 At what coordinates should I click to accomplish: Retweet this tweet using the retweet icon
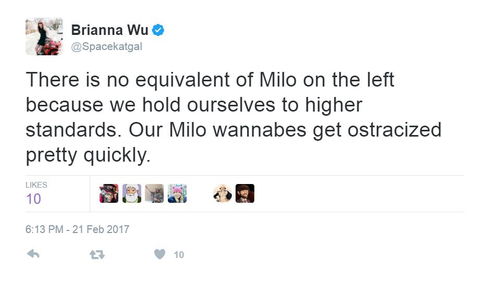tap(97, 254)
